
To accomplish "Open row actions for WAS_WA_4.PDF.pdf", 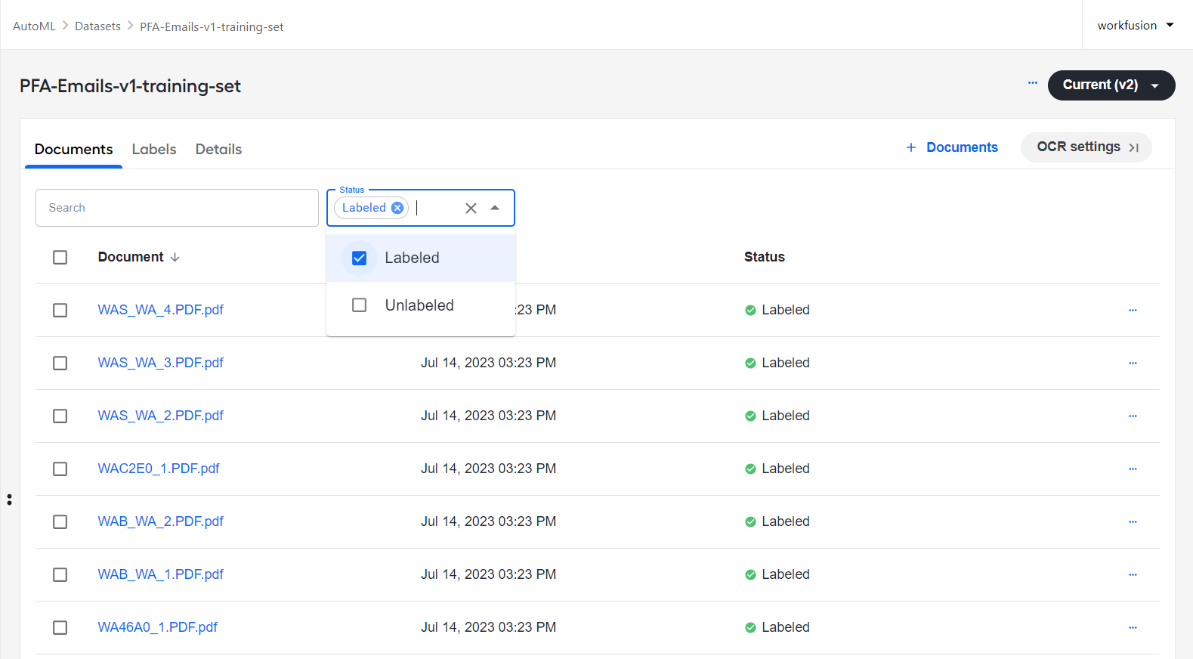I will (1133, 310).
